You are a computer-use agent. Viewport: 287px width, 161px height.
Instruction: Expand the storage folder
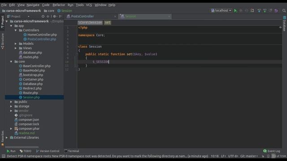coord(11,106)
